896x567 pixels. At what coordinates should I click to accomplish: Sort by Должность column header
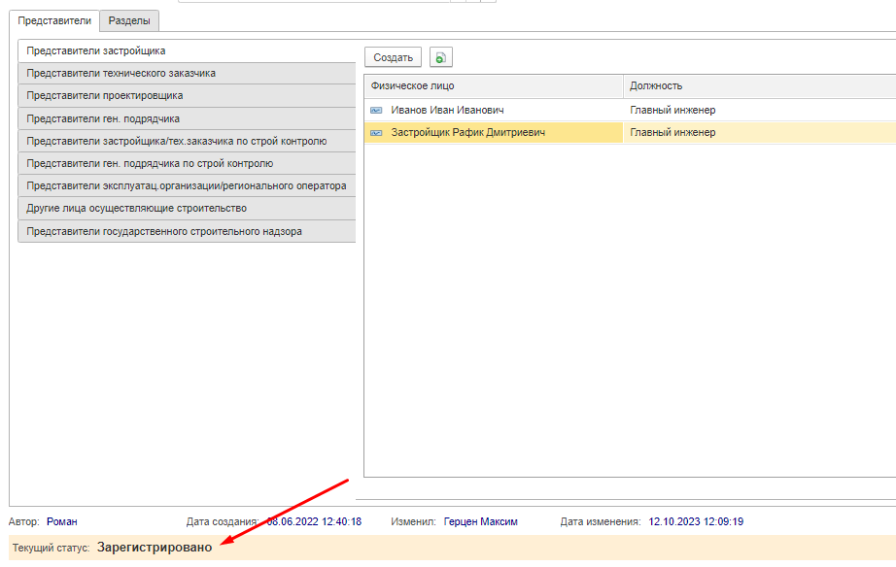pyautogui.click(x=760, y=85)
